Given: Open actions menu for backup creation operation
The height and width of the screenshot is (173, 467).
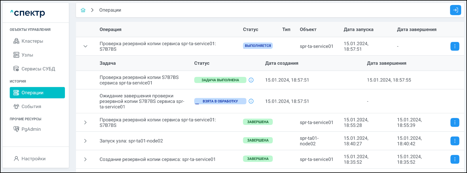Looking at the screenshot, I should click(x=454, y=159).
